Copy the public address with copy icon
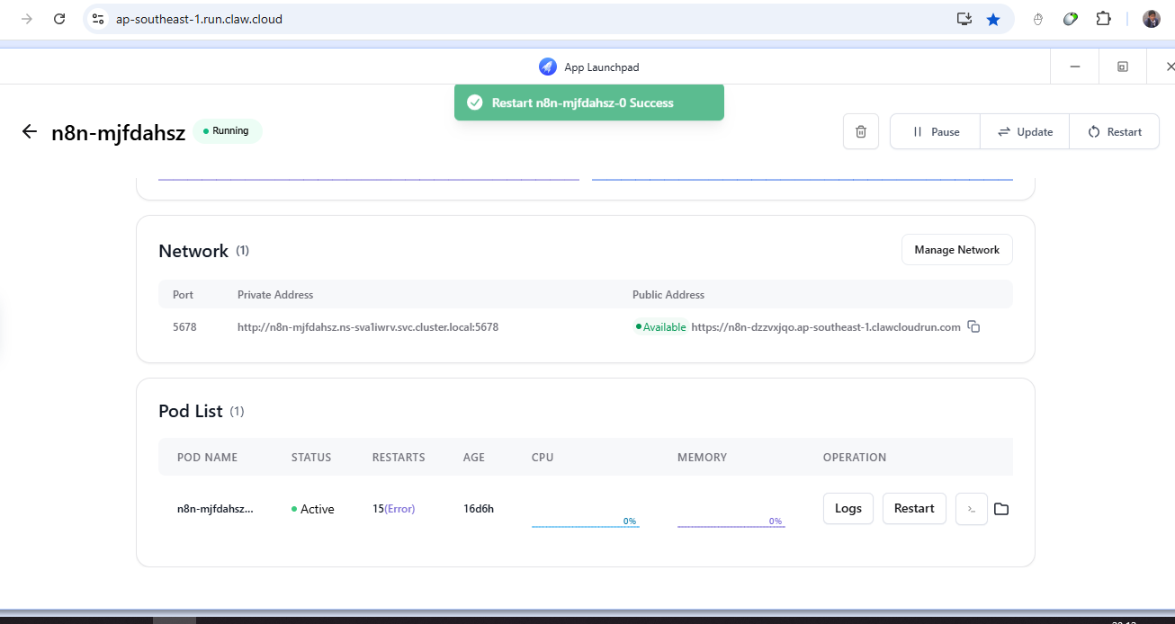This screenshot has width=1175, height=624. tap(973, 326)
